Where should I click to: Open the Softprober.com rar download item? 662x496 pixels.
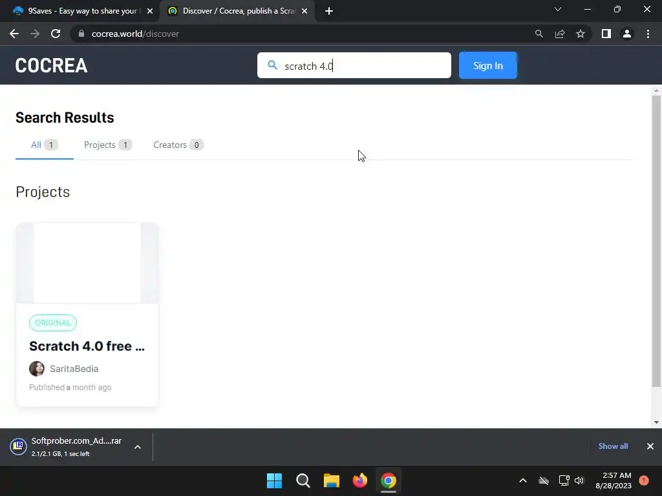(76, 447)
